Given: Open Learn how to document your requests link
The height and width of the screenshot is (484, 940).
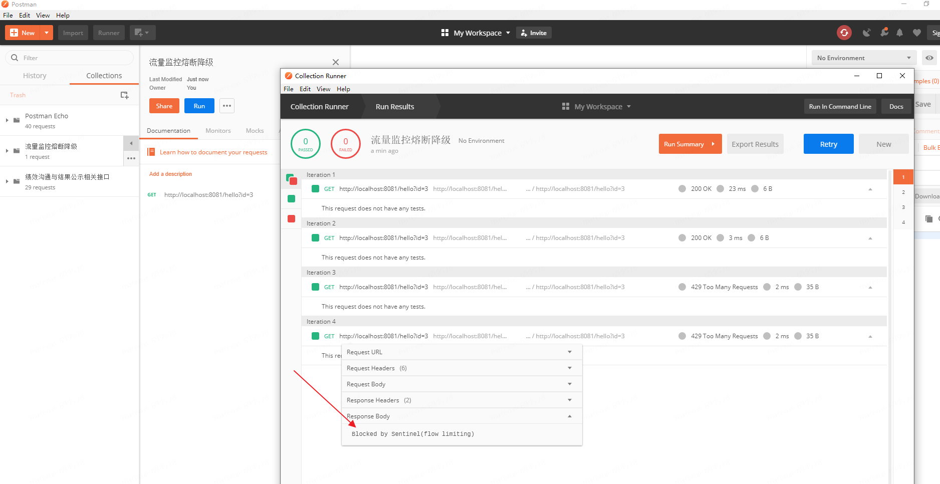Looking at the screenshot, I should point(213,152).
